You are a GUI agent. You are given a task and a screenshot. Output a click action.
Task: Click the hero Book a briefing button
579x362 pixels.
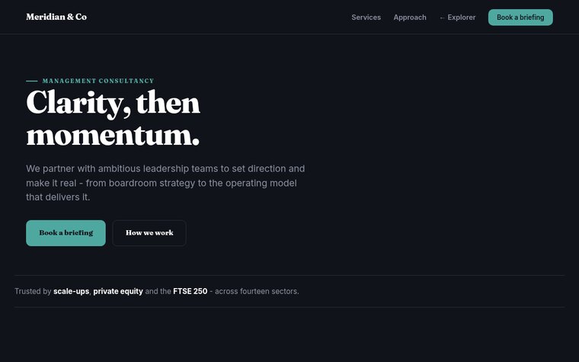point(66,233)
